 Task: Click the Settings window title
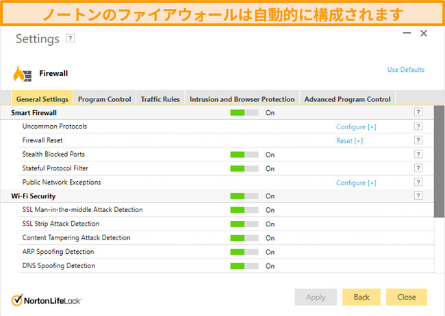(x=38, y=39)
